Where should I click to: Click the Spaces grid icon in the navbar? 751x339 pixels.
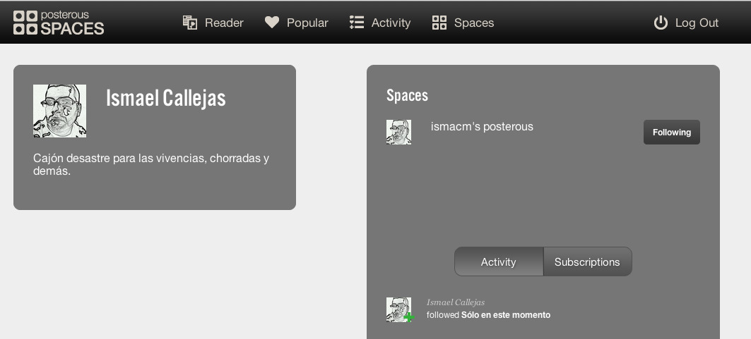click(439, 23)
